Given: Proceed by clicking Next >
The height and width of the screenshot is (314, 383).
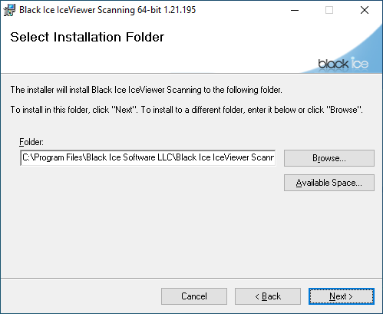Looking at the screenshot, I should click(342, 296).
